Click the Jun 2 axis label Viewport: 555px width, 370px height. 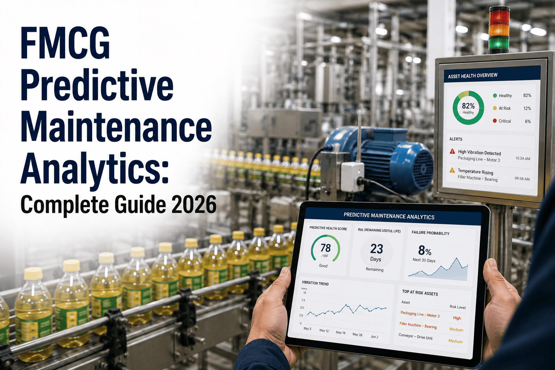pyautogui.click(x=374, y=336)
